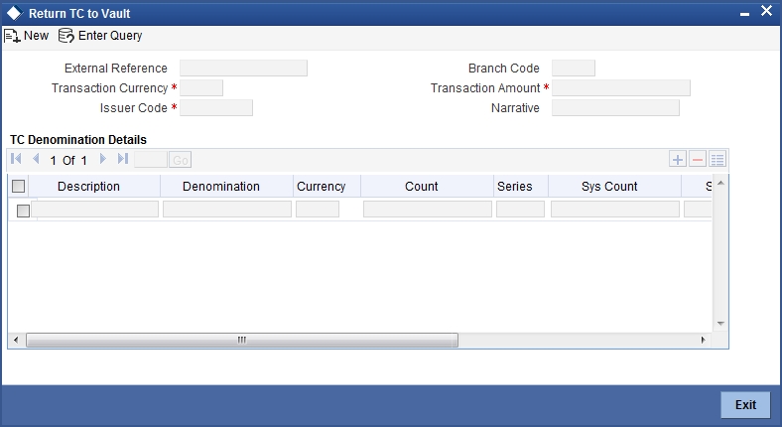
Task: Click the Transaction Currency field
Action: [x=201, y=87]
